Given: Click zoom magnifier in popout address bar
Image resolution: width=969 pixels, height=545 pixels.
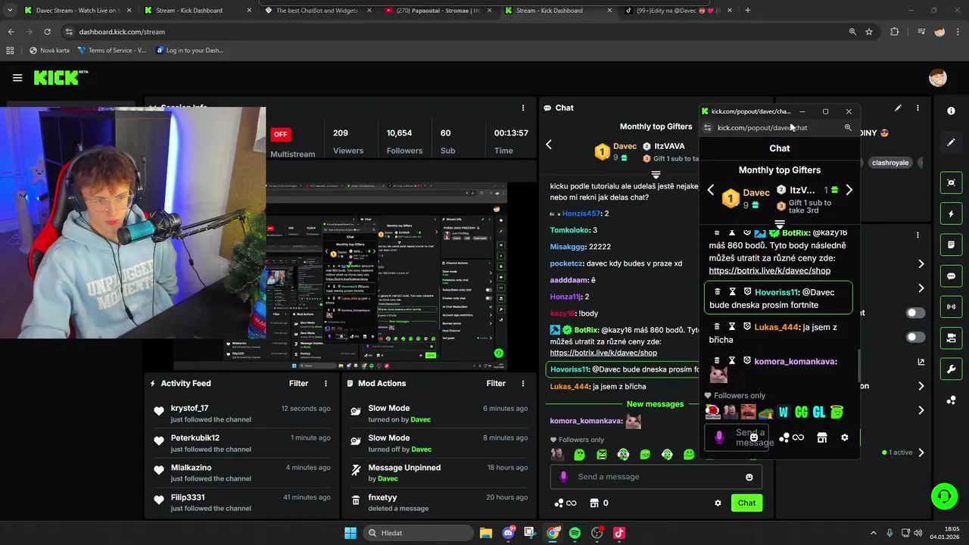Looking at the screenshot, I should click(x=848, y=128).
